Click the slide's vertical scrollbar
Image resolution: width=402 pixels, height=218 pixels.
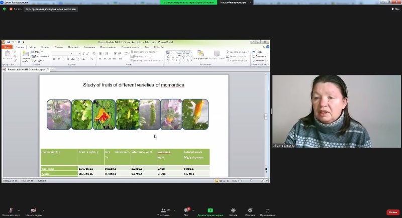click(266, 117)
